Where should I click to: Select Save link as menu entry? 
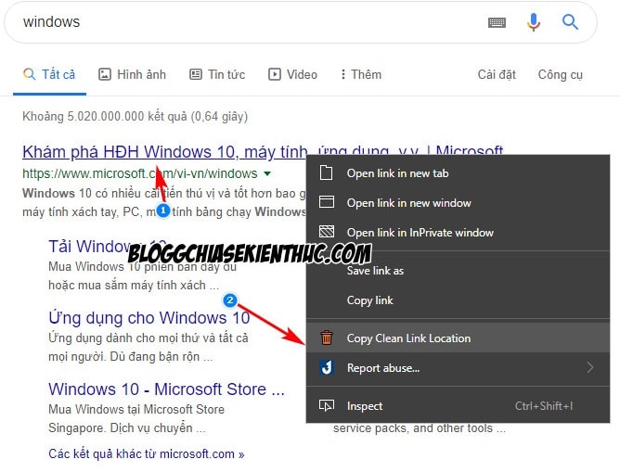pos(458,271)
